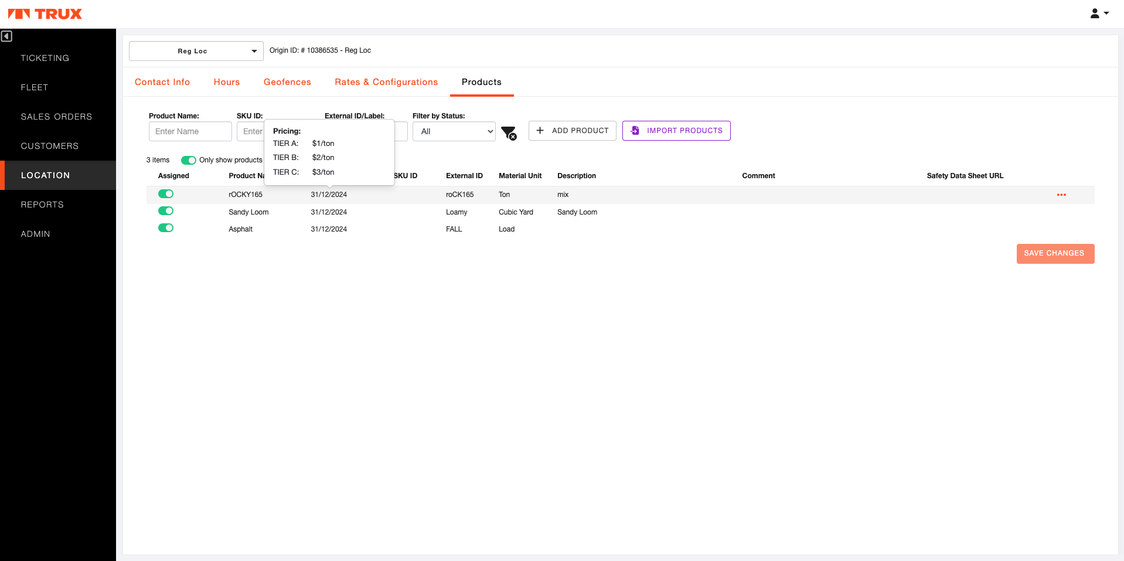This screenshot has height=561, width=1124.
Task: Open the Geofences tab
Action: (287, 82)
